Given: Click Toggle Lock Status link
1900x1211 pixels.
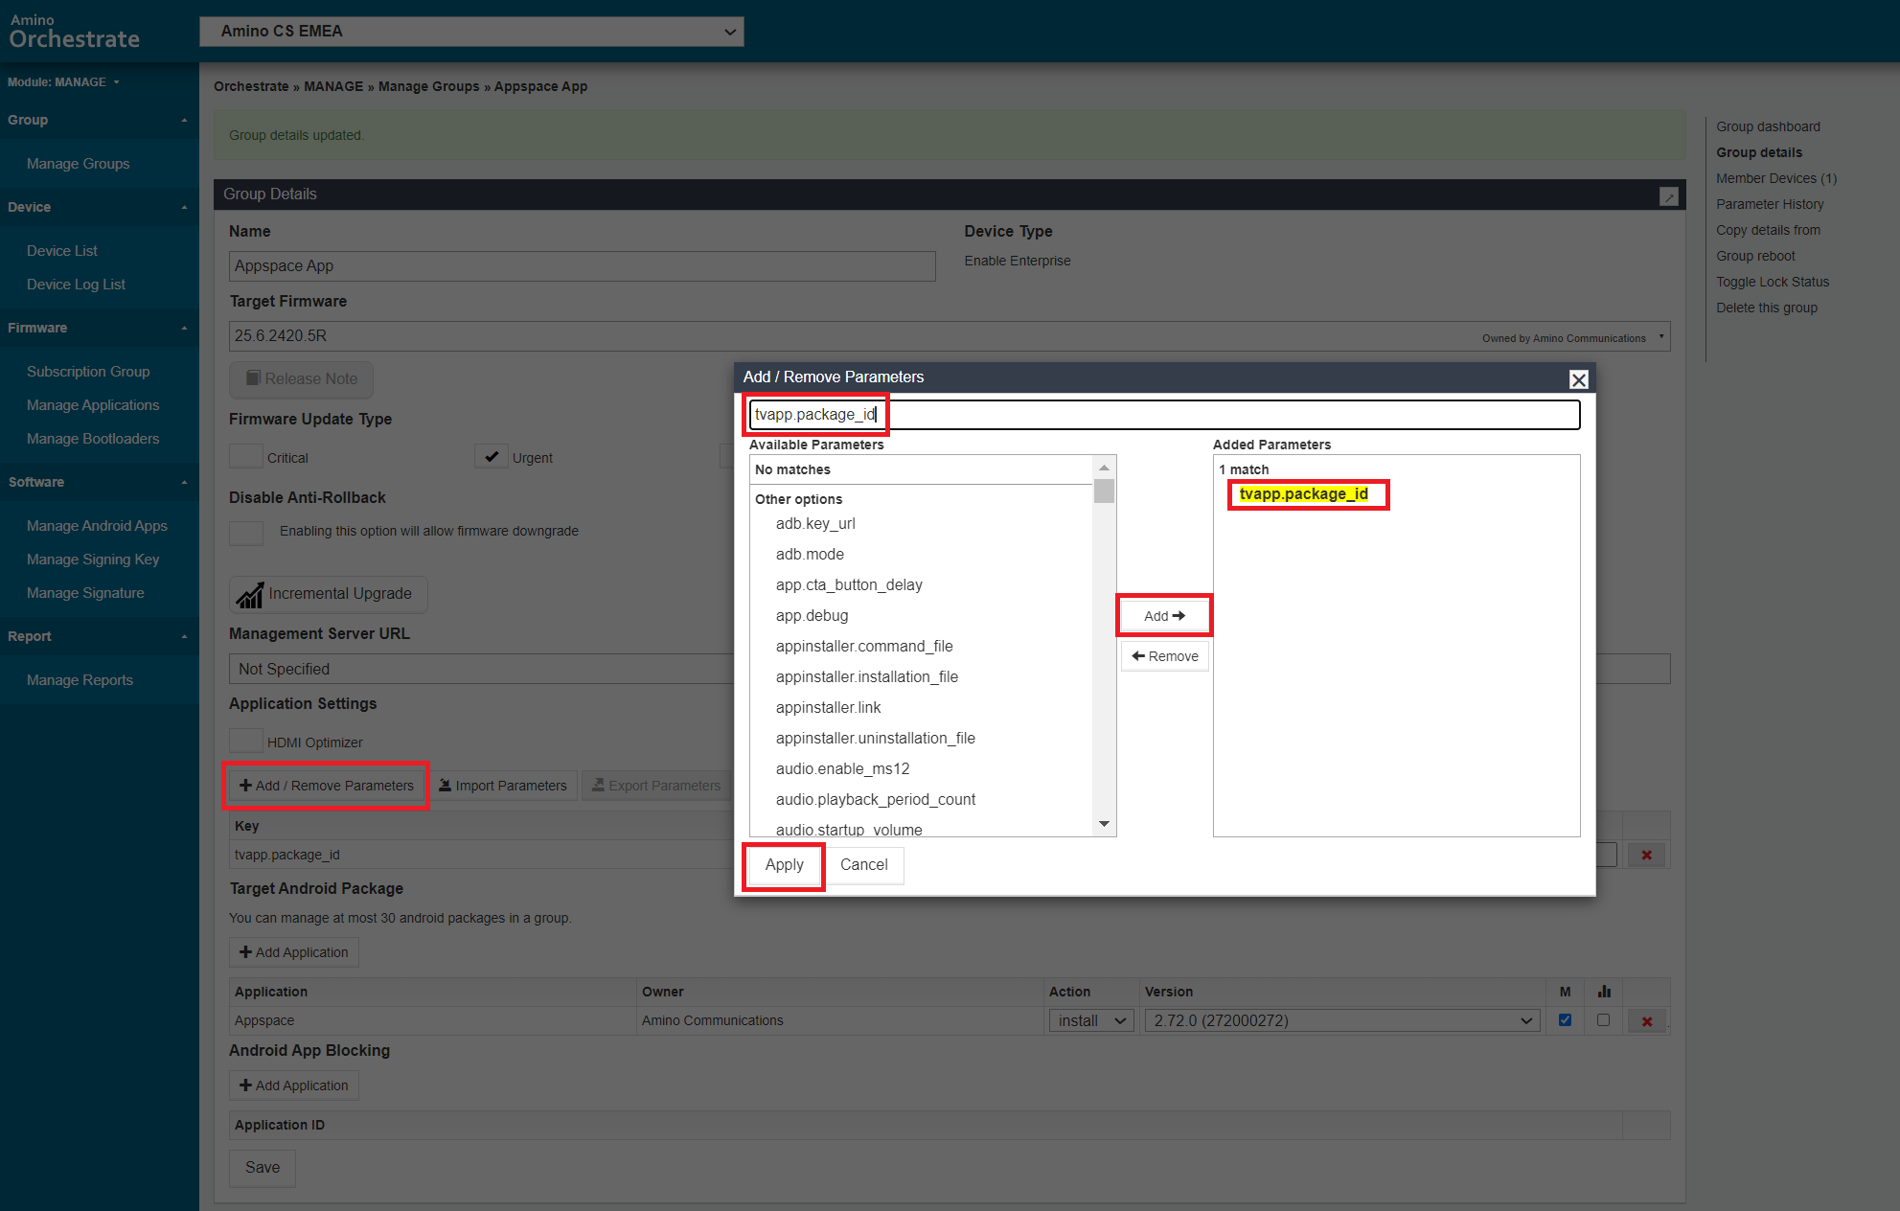Looking at the screenshot, I should (1773, 282).
